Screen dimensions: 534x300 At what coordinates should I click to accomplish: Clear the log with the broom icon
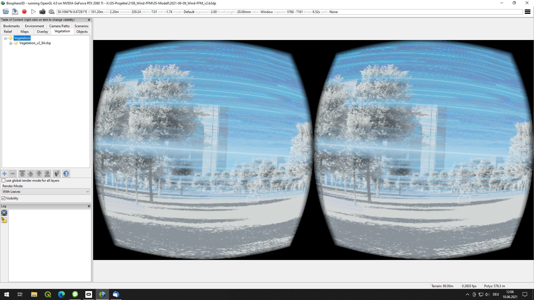pyautogui.click(x=4, y=220)
